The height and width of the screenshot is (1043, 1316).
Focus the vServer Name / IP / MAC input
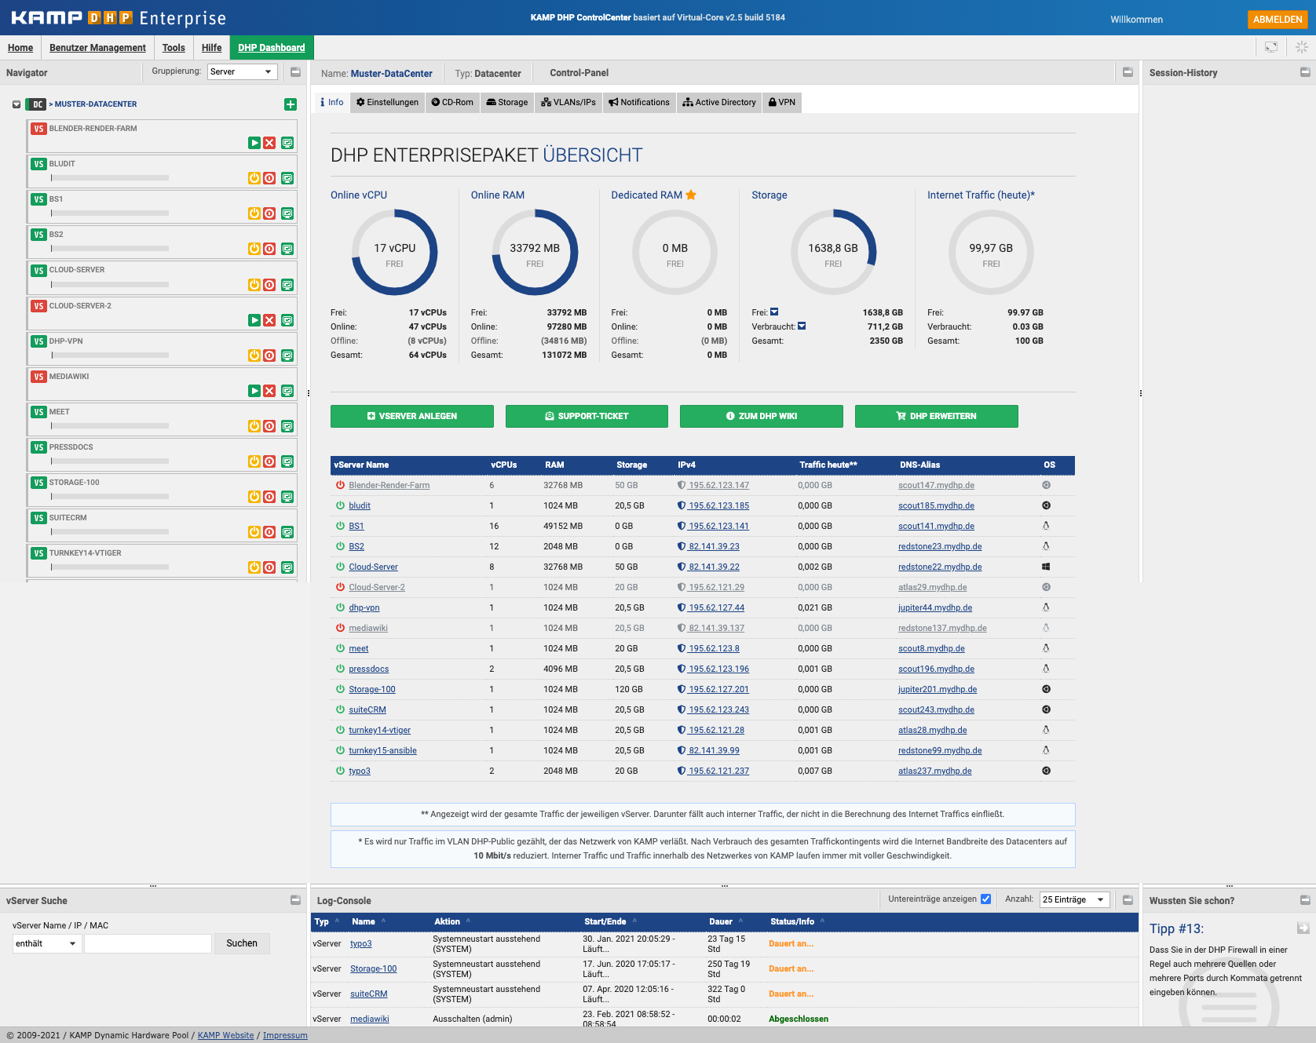tap(148, 943)
